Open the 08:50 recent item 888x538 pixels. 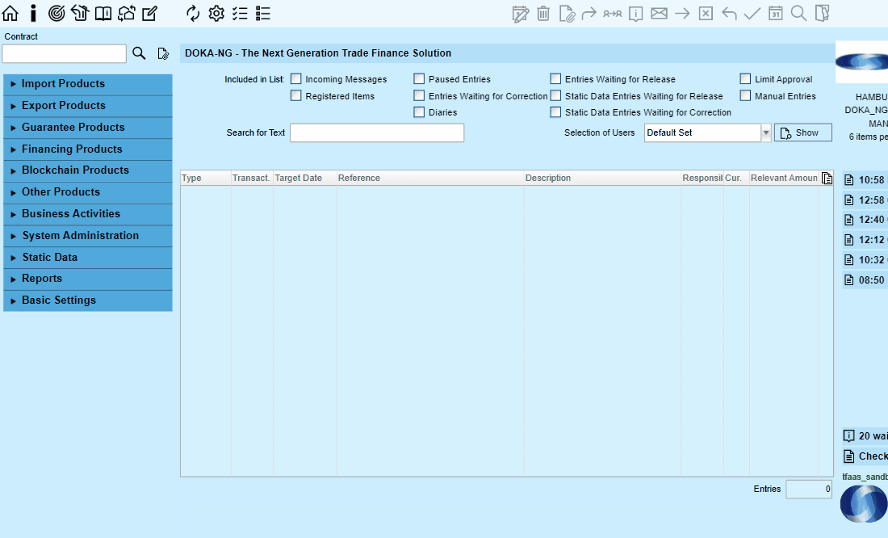pos(865,280)
